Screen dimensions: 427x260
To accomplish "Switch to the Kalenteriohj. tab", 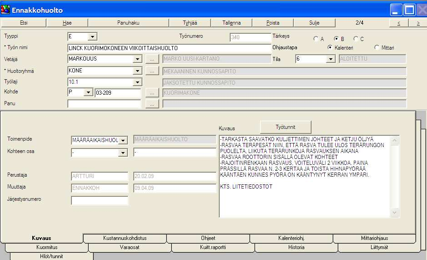I will (x=291, y=238).
